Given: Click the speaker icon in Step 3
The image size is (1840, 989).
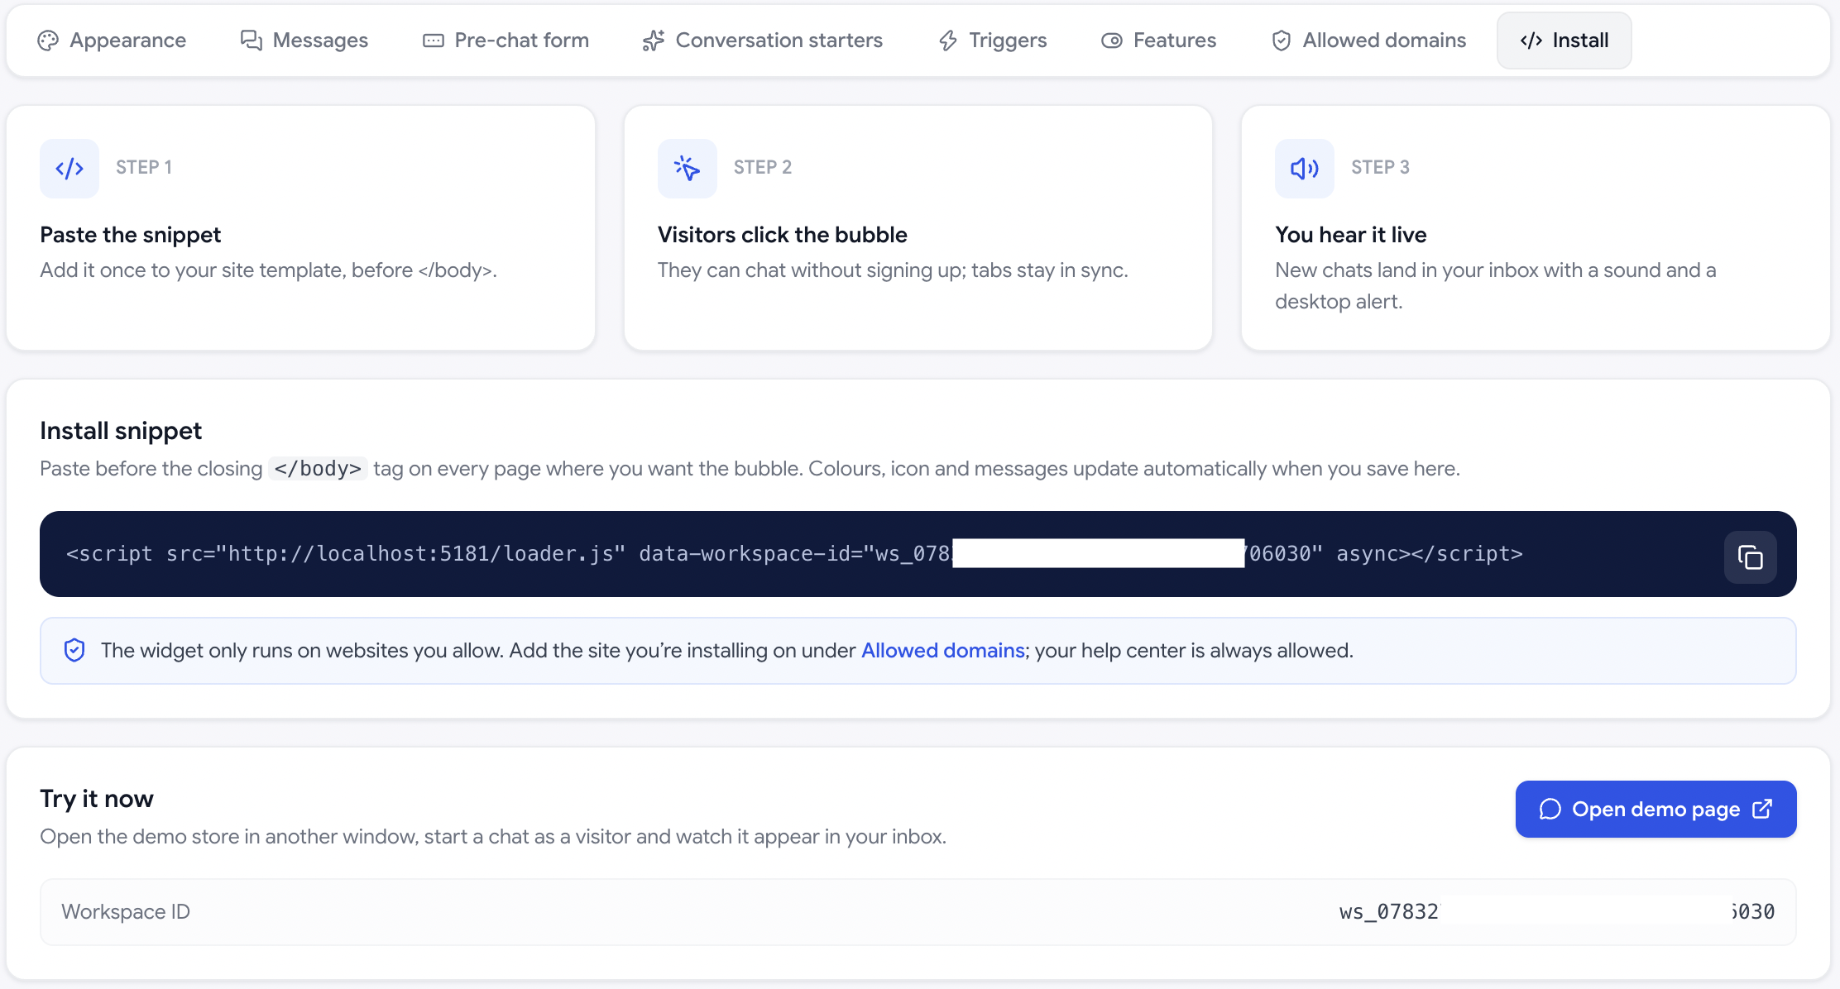Looking at the screenshot, I should 1305,169.
